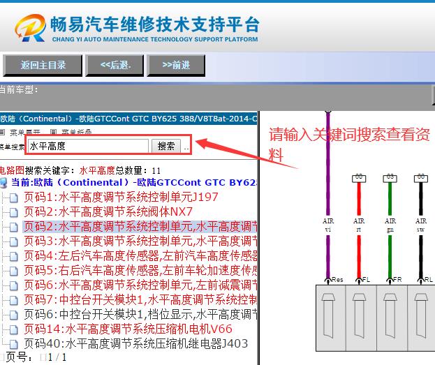
Task: Click the page icon of 页码1 控制单元J197
Action: pyautogui.click(x=13, y=198)
